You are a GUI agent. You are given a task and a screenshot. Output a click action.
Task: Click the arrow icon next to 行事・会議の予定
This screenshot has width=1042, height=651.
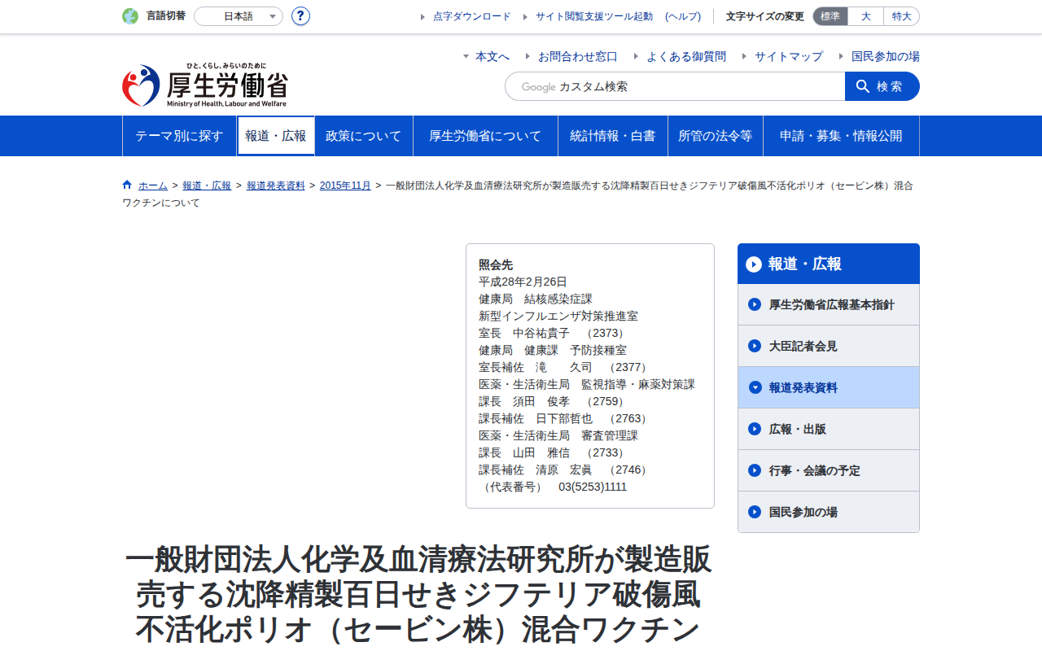click(755, 470)
